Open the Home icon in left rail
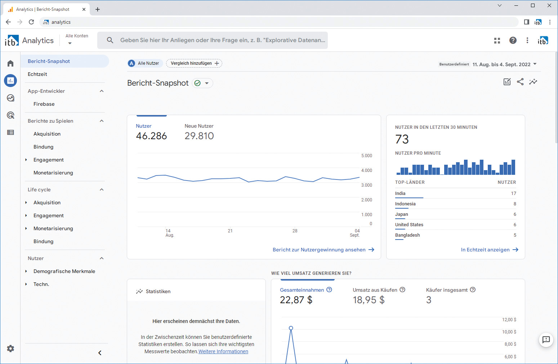Screen dimensions: 558x364 pos(10,63)
